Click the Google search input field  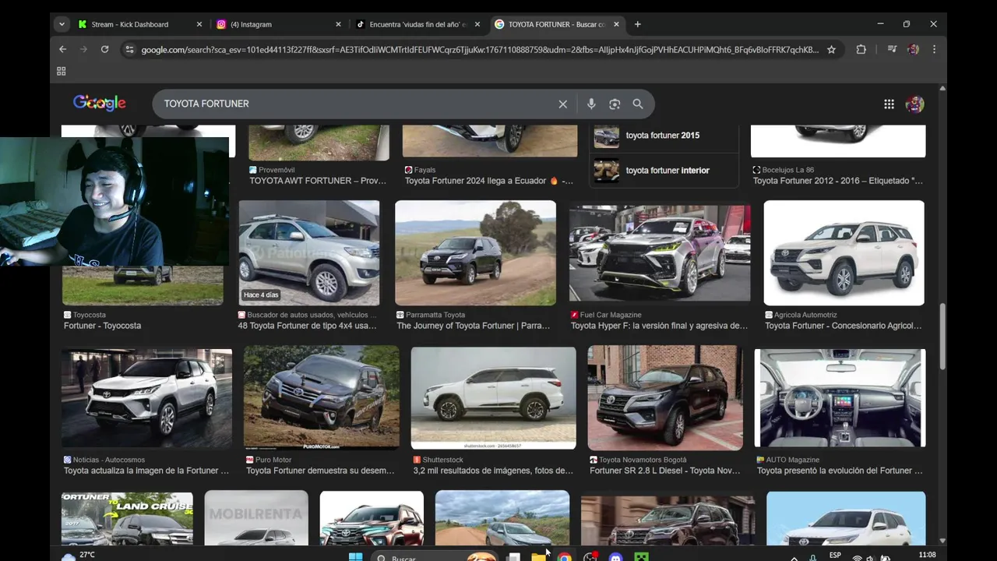pos(354,104)
